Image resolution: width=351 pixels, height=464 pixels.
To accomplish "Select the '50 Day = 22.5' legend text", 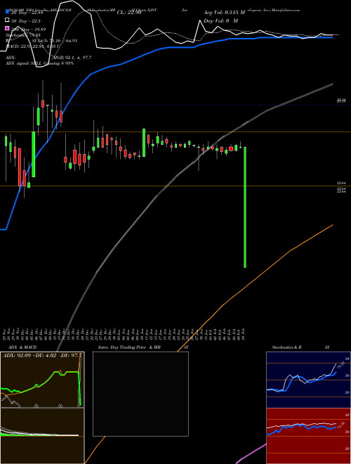I will pyautogui.click(x=26, y=20).
